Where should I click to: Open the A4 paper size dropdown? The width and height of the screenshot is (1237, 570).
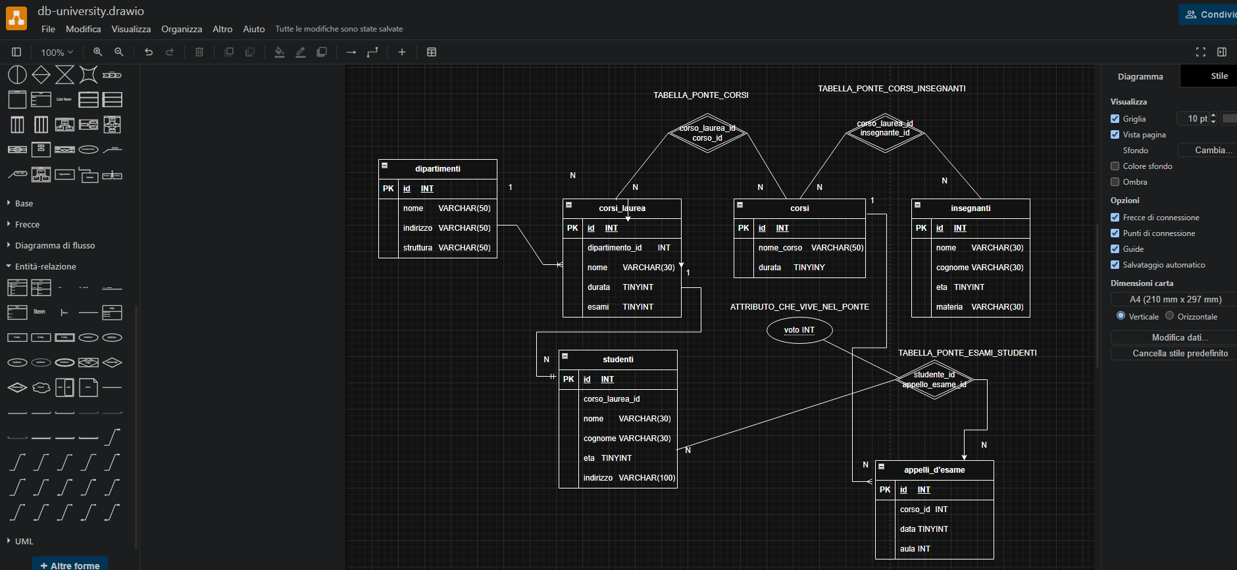click(x=1175, y=299)
